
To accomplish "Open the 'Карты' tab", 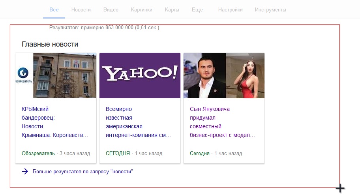I will tap(172, 9).
